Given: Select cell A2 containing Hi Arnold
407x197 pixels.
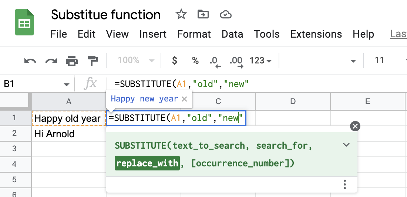Looking at the screenshot, I should pyautogui.click(x=68, y=134).
